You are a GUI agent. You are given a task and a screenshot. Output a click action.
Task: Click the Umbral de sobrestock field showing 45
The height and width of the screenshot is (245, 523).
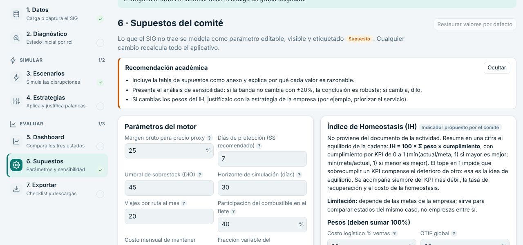pyautogui.click(x=169, y=187)
